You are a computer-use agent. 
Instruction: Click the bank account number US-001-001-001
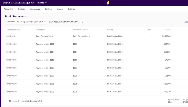[71, 22]
